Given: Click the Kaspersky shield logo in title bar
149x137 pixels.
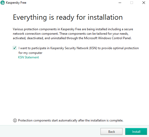Looking at the screenshot, I should 3,3.
